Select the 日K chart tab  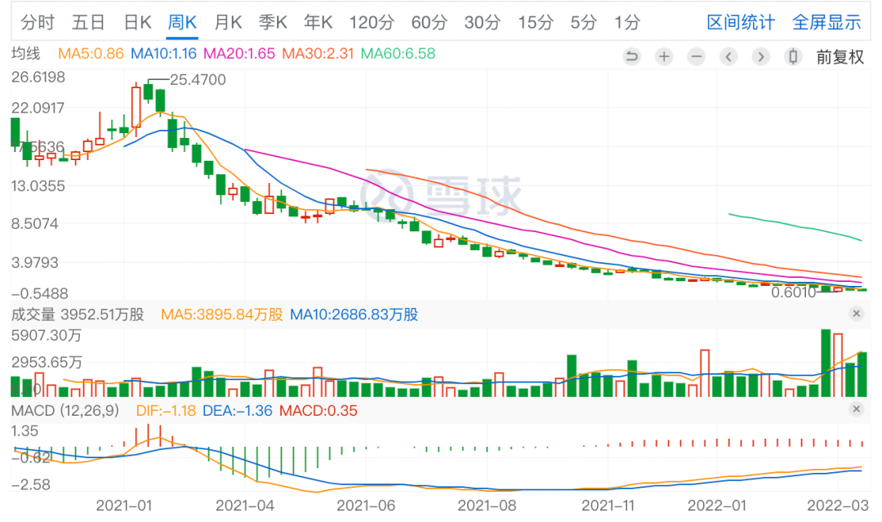pyautogui.click(x=138, y=23)
